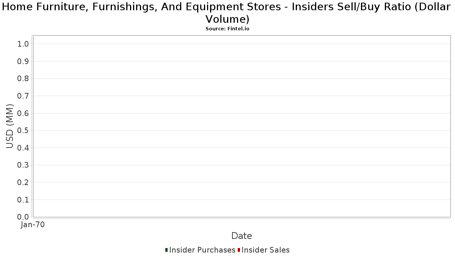Click the Source: Fintel.io caption

pos(227,29)
